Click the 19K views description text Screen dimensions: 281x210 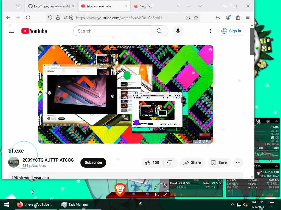30,177
